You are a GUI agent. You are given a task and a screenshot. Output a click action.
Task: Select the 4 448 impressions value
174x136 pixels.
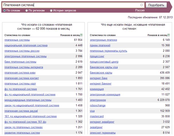[79, 45]
